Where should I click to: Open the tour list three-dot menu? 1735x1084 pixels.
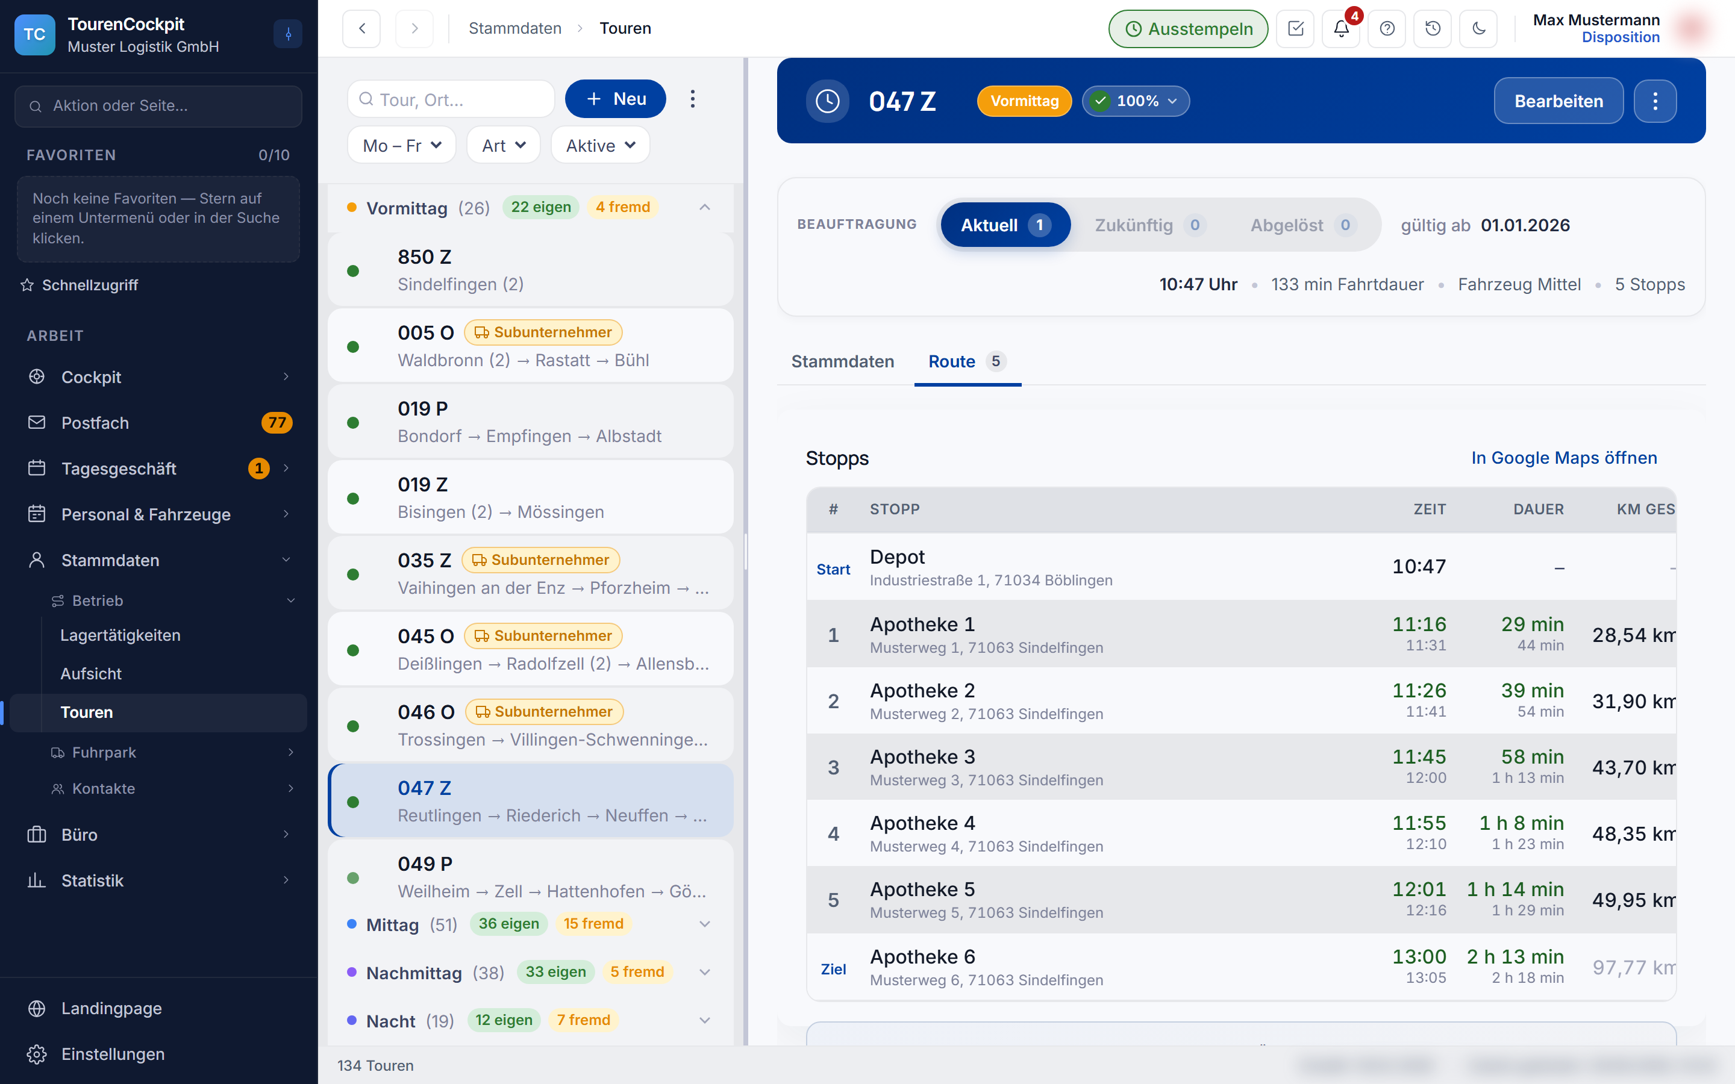point(692,99)
